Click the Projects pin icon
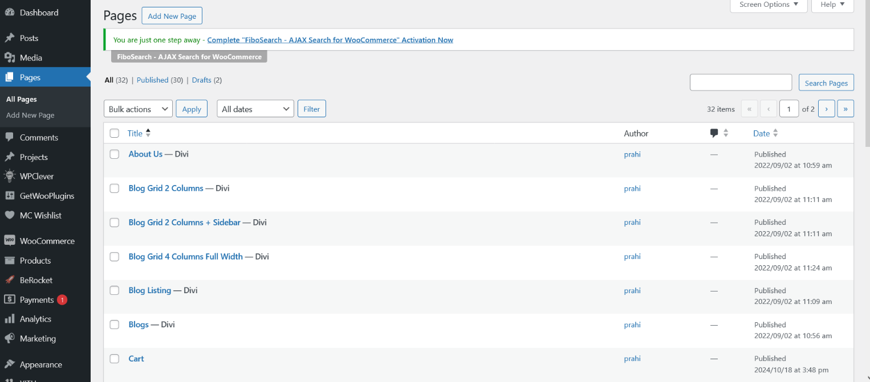Screen dimensions: 870x382 pos(10,157)
